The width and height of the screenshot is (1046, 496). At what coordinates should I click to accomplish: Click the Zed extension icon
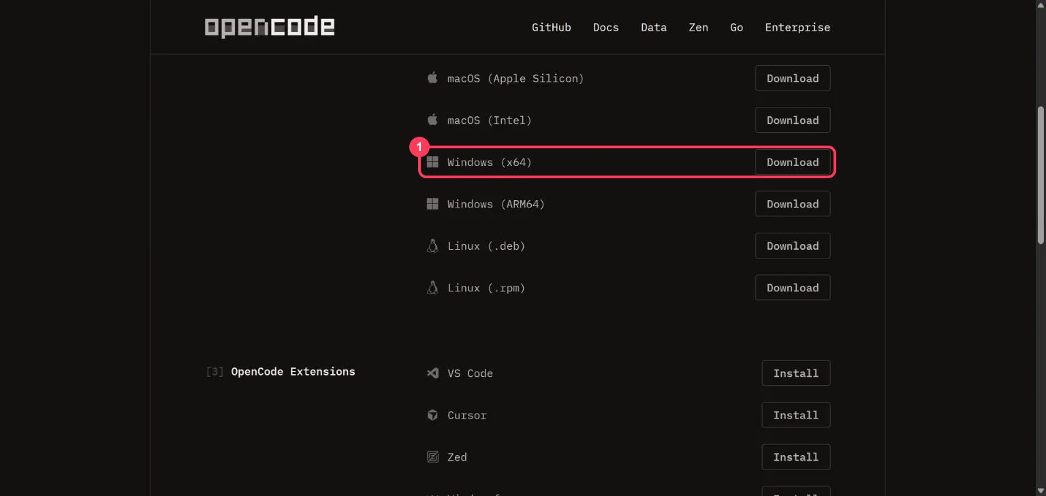point(432,457)
